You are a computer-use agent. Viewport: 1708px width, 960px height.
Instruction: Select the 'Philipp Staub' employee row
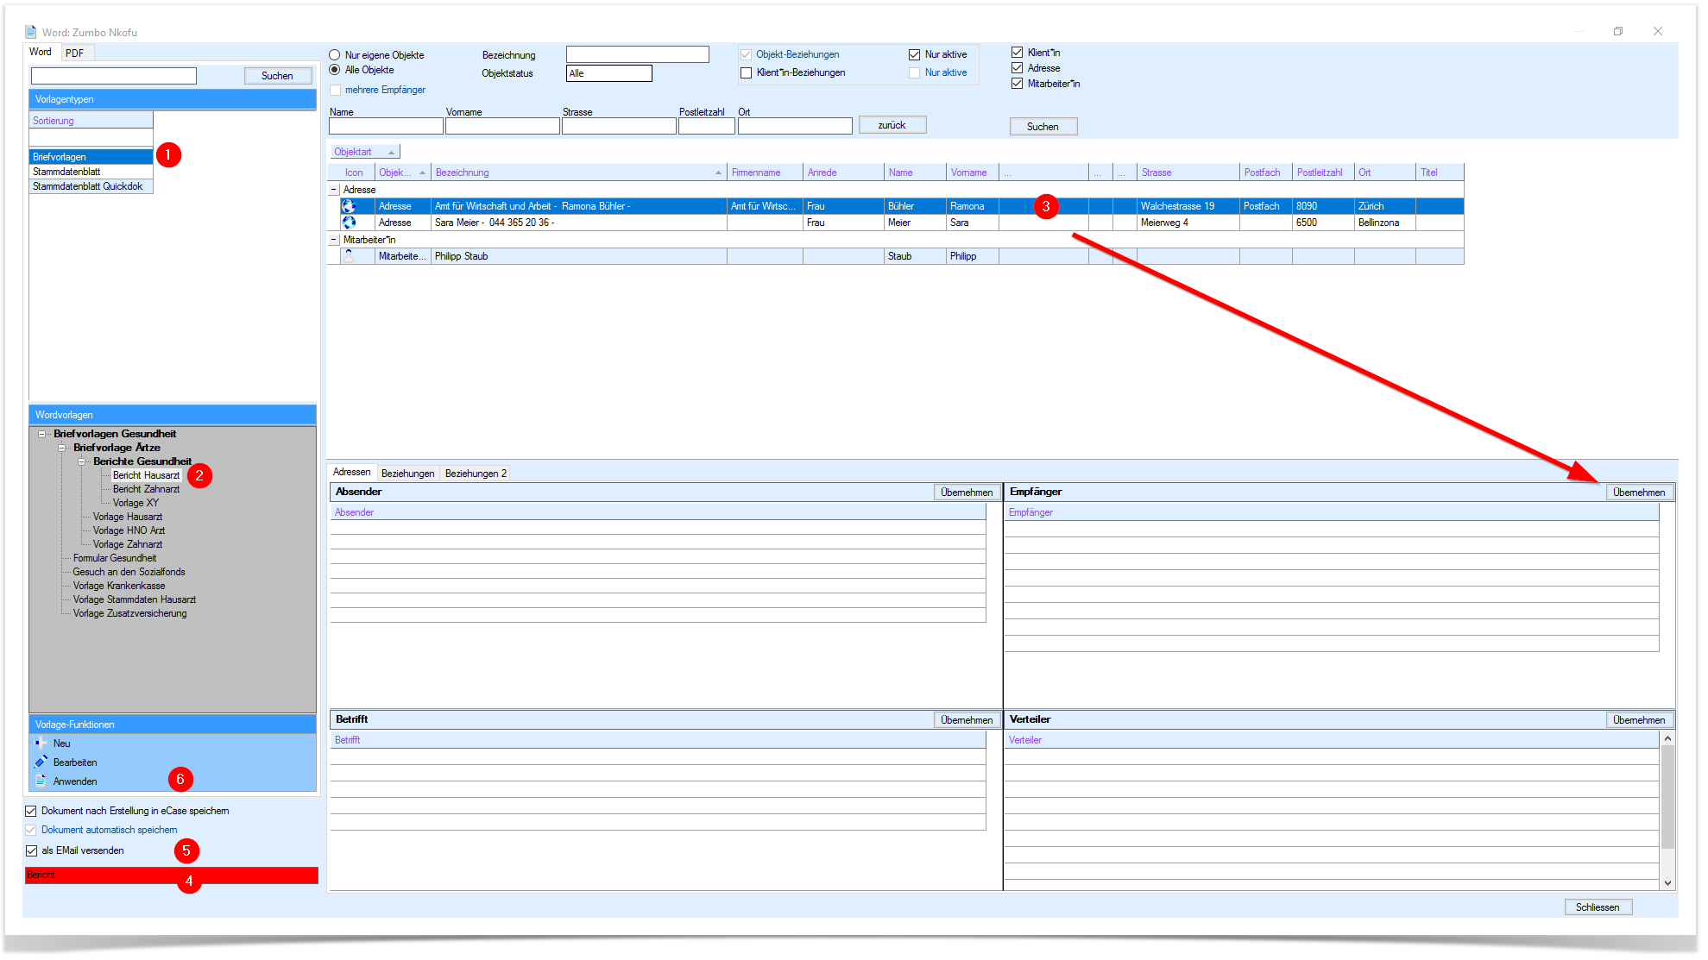pyautogui.click(x=895, y=256)
